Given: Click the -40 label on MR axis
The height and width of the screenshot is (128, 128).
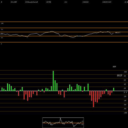Looking at the screenshot, I should coord(125,101).
